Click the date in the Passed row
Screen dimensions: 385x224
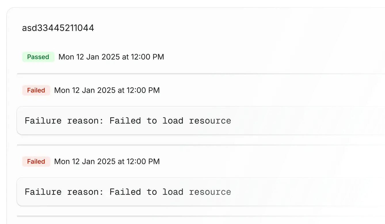(x=89, y=57)
